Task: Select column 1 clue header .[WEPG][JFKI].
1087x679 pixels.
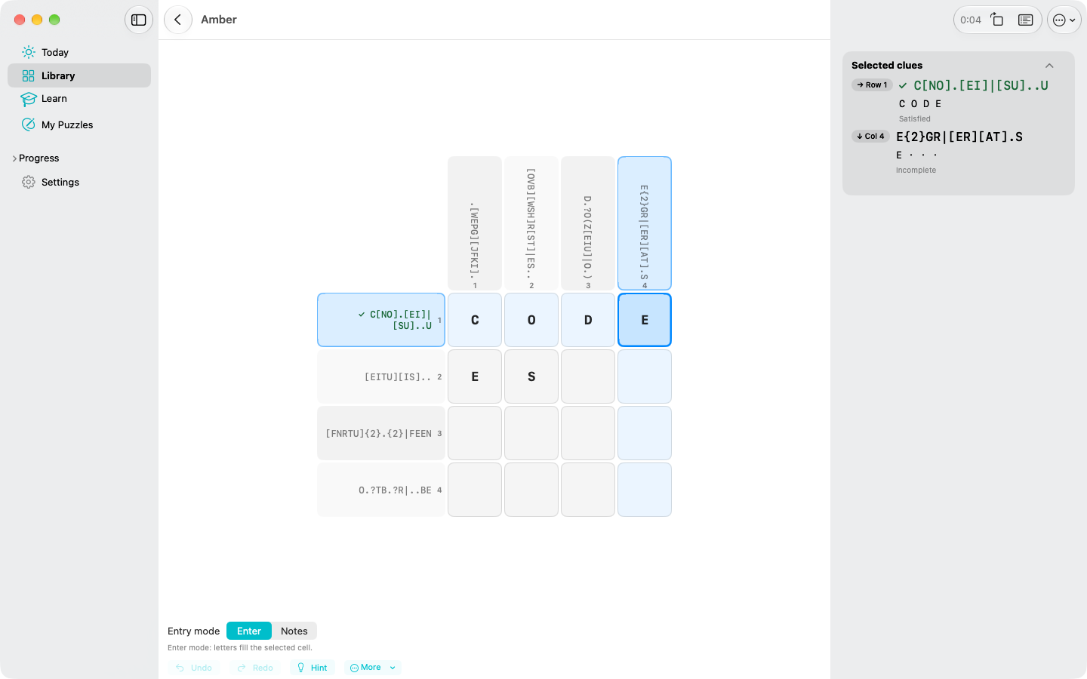Action: (x=475, y=223)
